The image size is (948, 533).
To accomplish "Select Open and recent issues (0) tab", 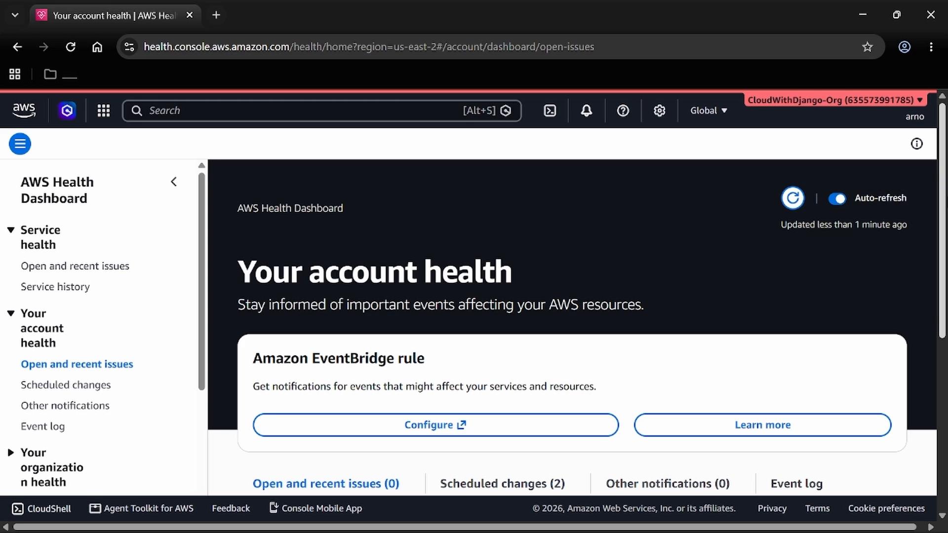I will 326,484.
